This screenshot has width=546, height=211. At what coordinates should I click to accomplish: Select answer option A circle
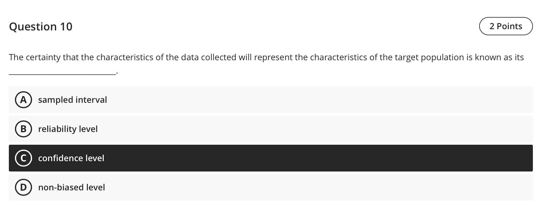pos(23,100)
